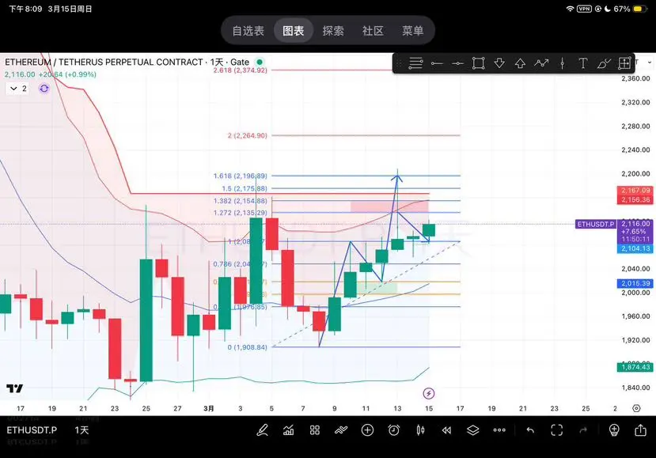The image size is (656, 458).
Task: Select the measure grid tool
Action: pyautogui.click(x=624, y=63)
